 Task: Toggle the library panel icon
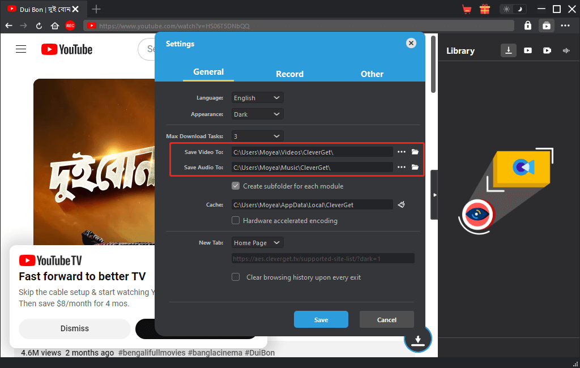point(547,25)
